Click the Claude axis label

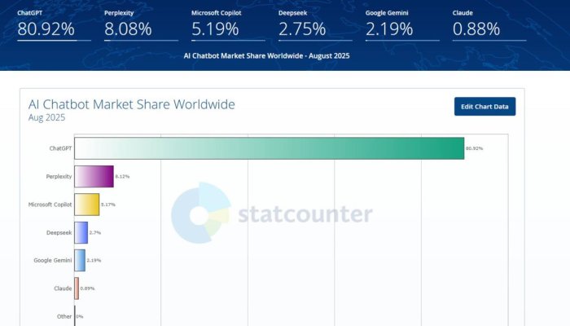click(63, 289)
